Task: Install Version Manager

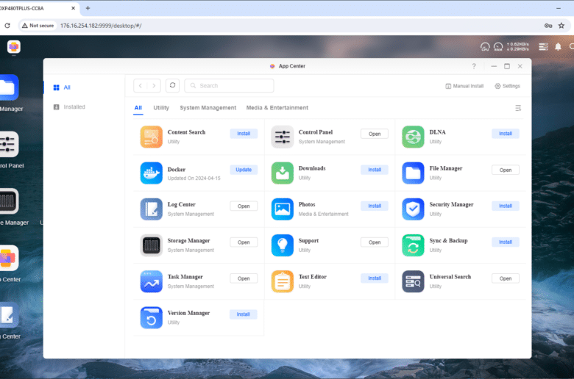Action: coord(243,314)
